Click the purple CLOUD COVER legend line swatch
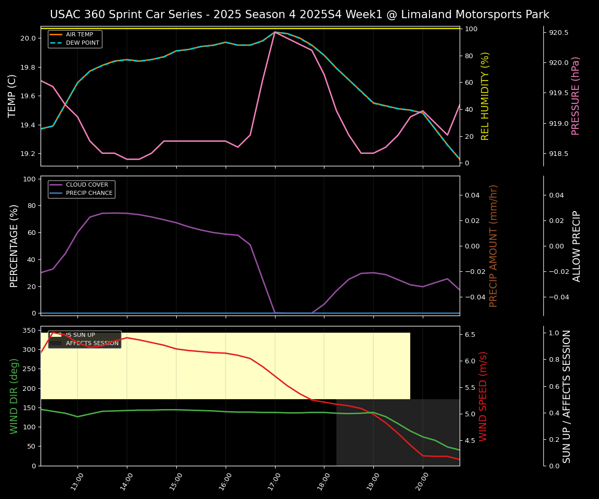 coord(56,185)
